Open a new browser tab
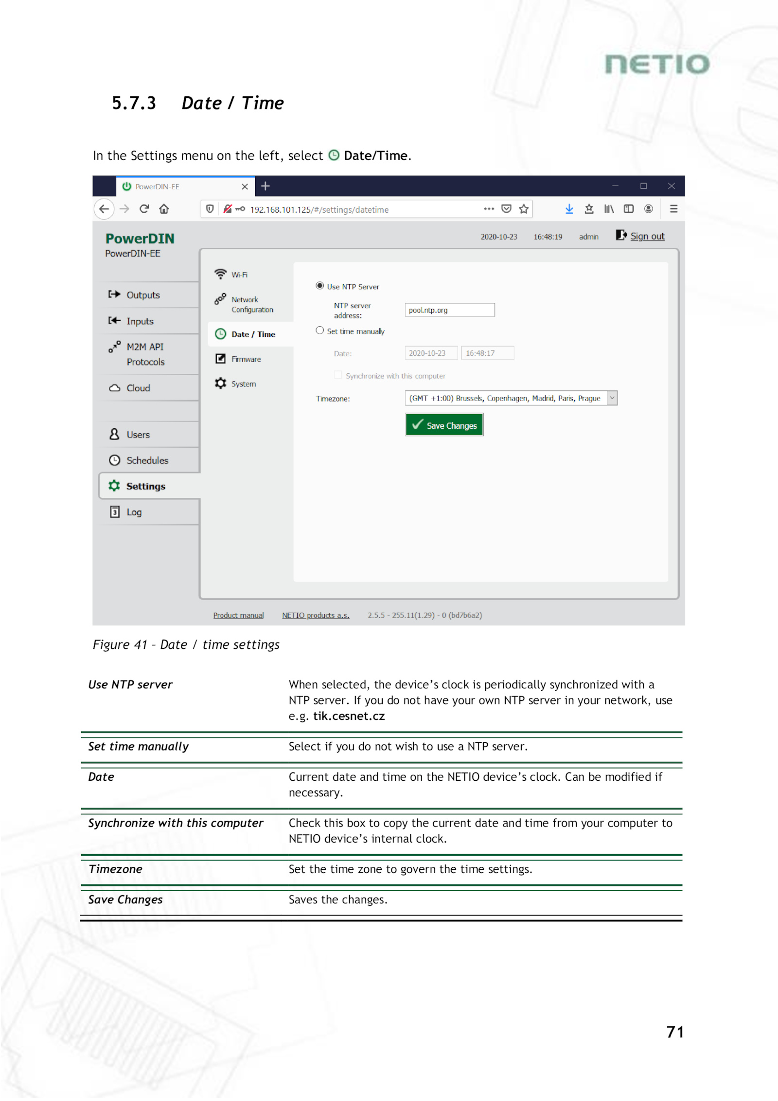This screenshot has width=778, height=1101. click(265, 186)
